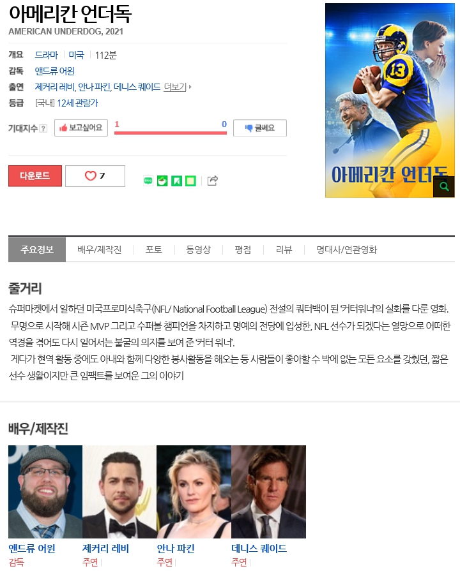Click the 드라마 genre link
Image resolution: width=460 pixels, height=571 pixels.
(x=47, y=55)
